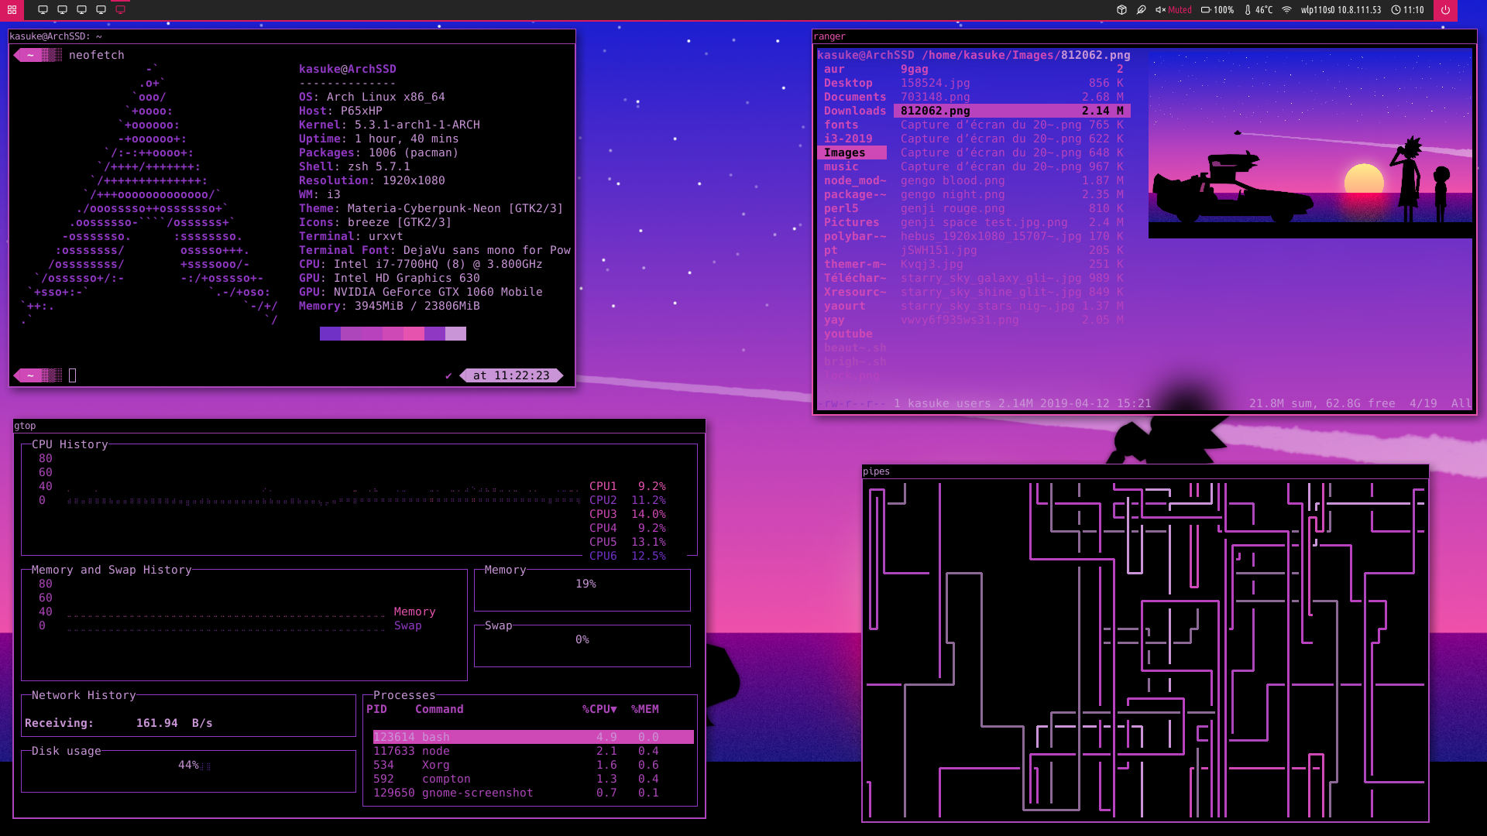Screen dimensions: 1487x836
Task: Switch to the second workspace monitor icon
Action: click(62, 10)
